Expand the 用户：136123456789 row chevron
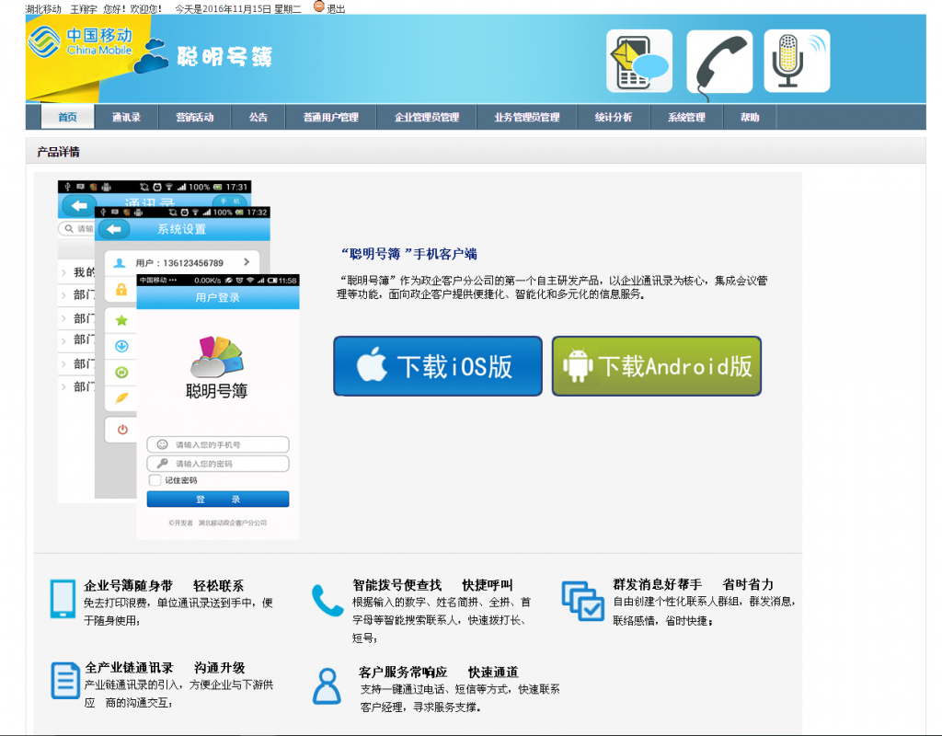This screenshot has height=736, width=942. pyautogui.click(x=247, y=262)
